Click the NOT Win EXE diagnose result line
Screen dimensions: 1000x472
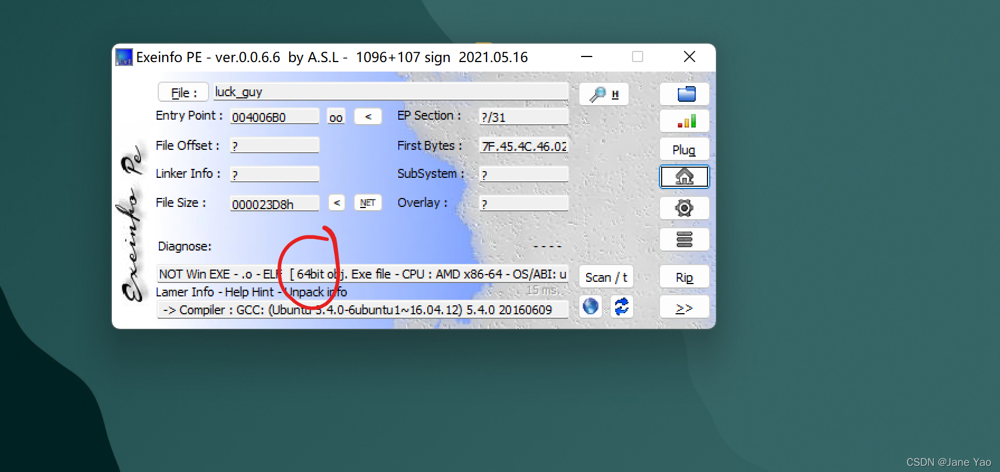[x=362, y=274]
